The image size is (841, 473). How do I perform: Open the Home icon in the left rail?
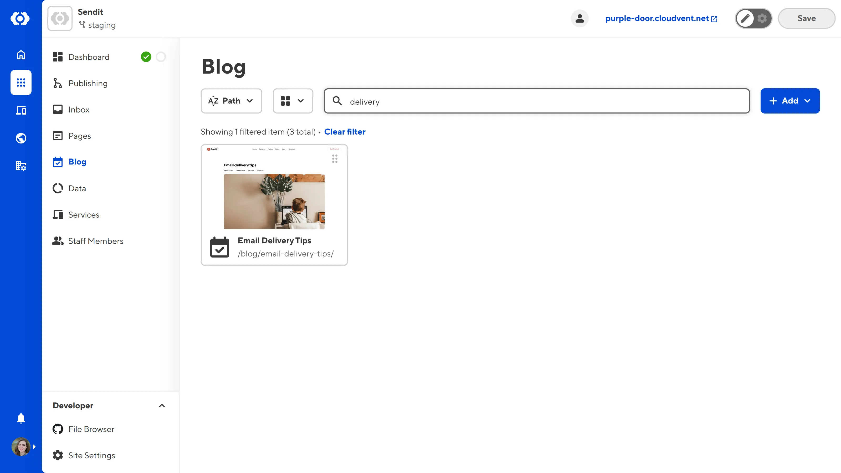pos(20,55)
